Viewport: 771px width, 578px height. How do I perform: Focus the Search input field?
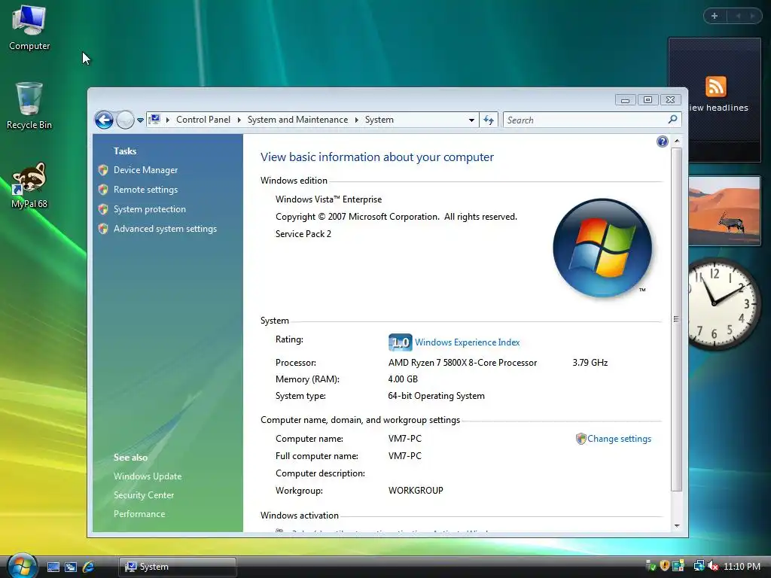pyautogui.click(x=585, y=120)
